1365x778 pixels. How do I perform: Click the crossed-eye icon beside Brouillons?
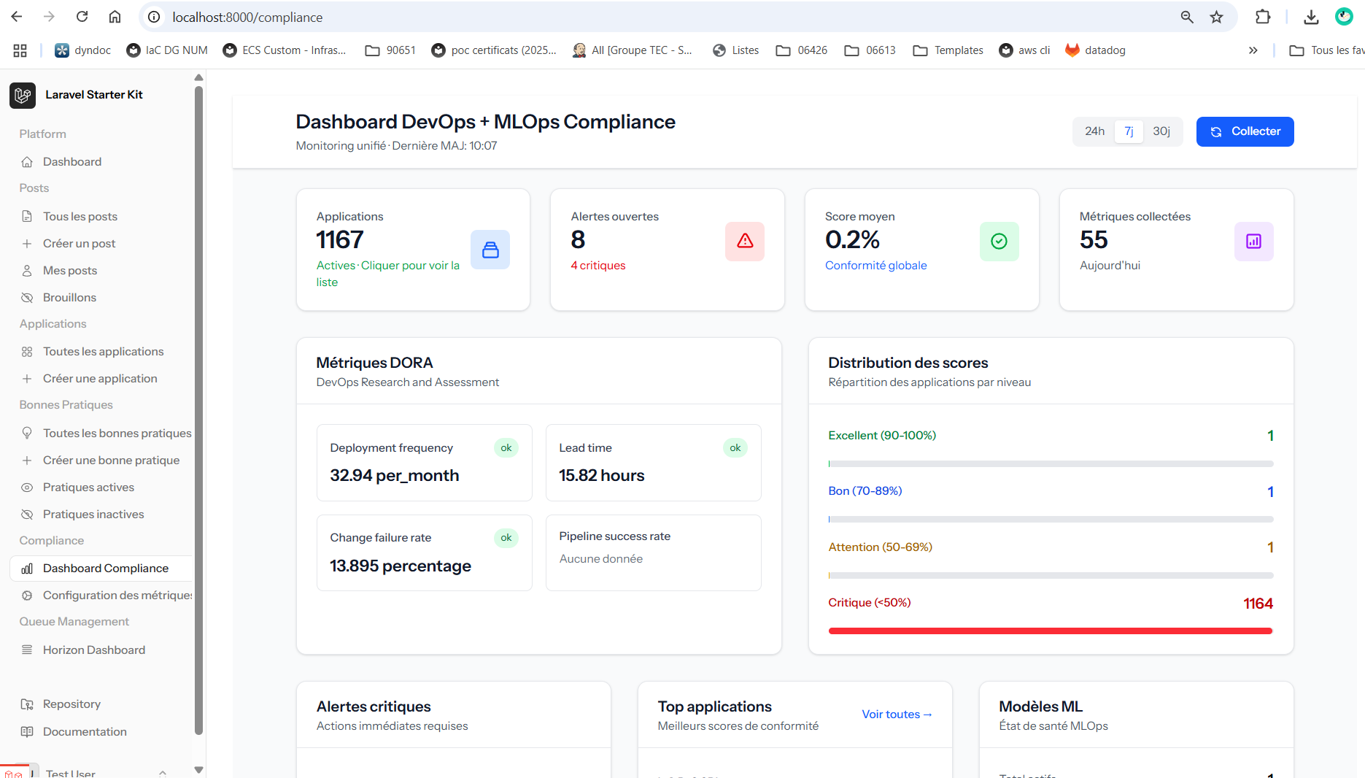point(27,298)
